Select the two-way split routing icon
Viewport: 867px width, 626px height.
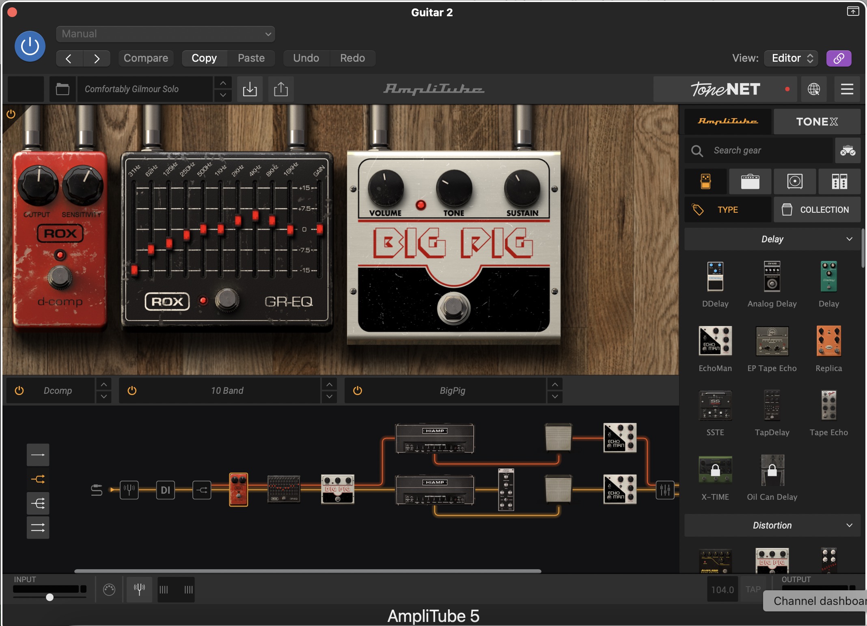[38, 479]
